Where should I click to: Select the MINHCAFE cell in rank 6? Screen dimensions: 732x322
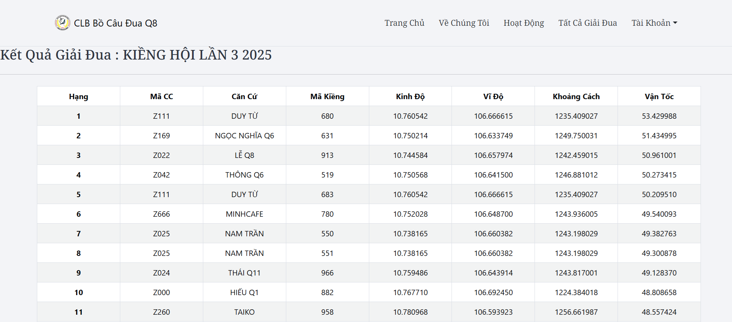click(x=244, y=214)
